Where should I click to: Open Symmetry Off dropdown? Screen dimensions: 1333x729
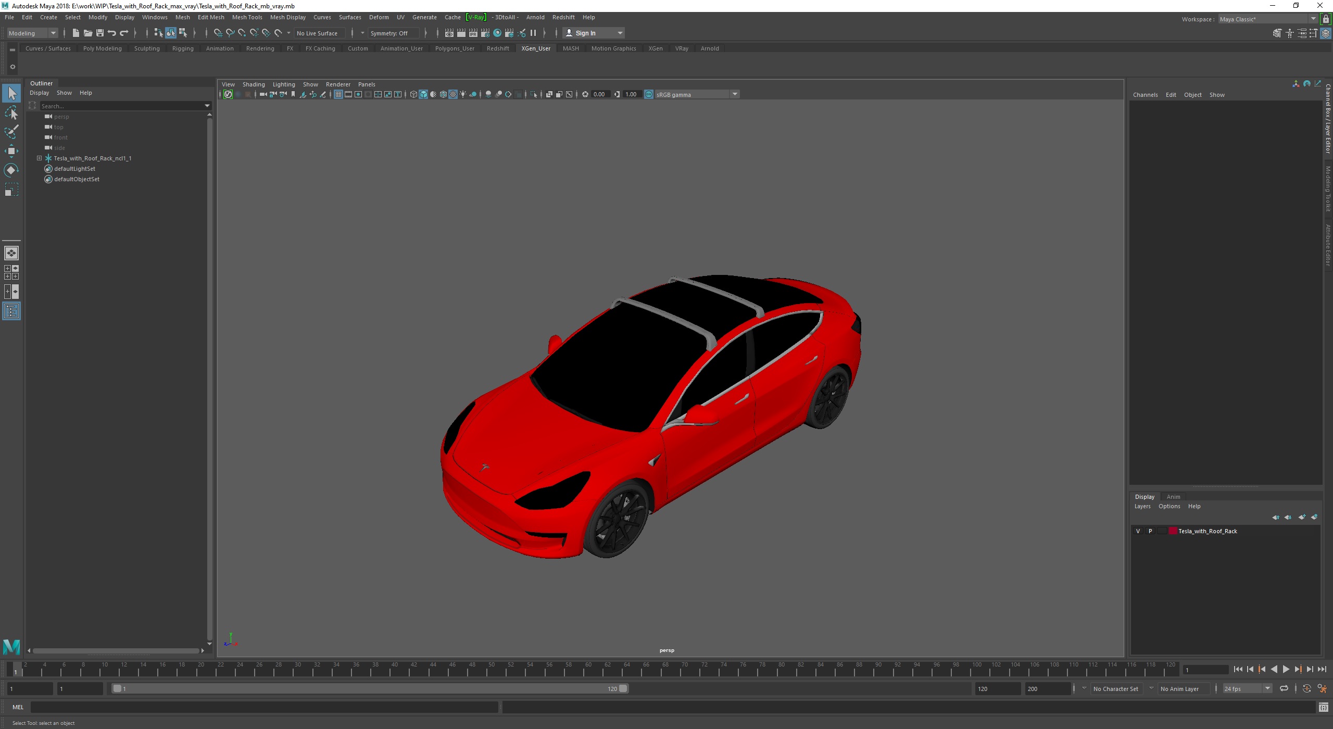pyautogui.click(x=394, y=33)
